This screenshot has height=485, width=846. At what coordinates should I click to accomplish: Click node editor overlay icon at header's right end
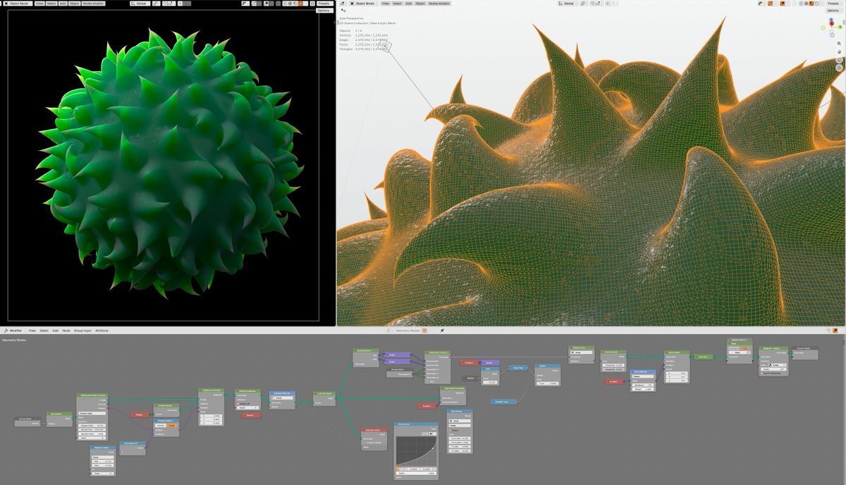click(835, 331)
